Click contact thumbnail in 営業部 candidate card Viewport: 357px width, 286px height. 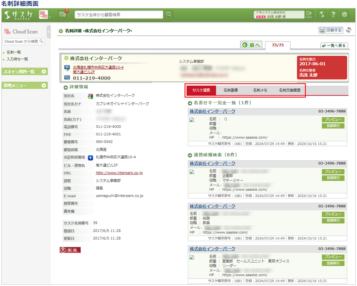click(x=192, y=258)
